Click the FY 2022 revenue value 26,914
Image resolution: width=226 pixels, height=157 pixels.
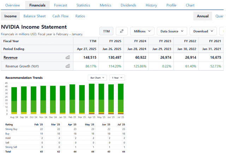(191, 57)
